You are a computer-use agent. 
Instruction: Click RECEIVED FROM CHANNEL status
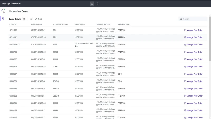coord(84,45)
